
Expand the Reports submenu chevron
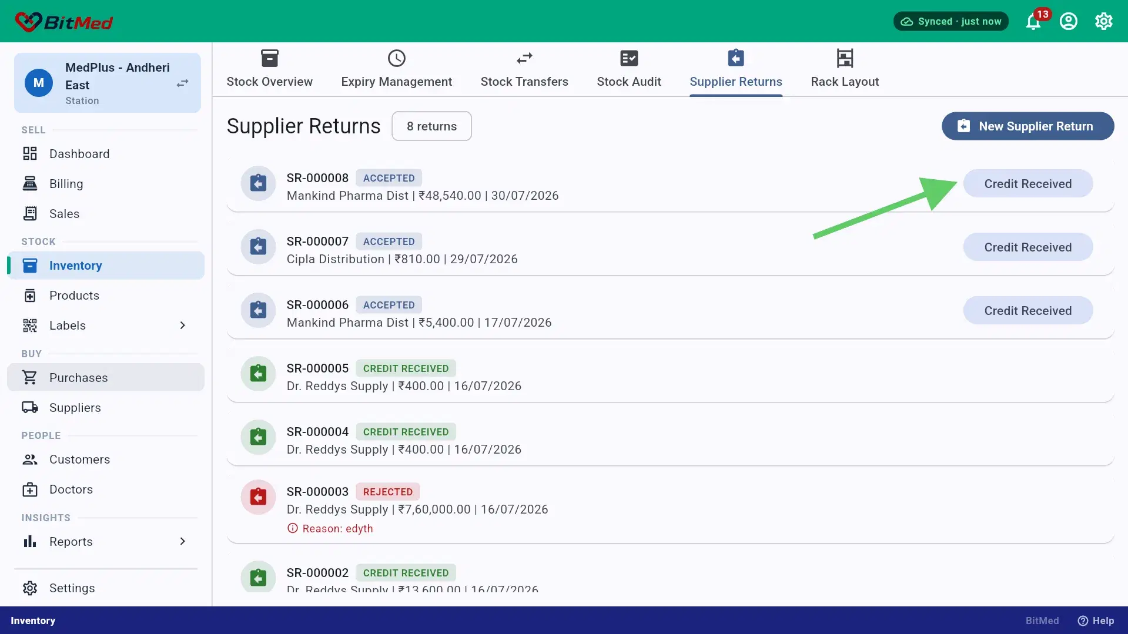pyautogui.click(x=183, y=541)
